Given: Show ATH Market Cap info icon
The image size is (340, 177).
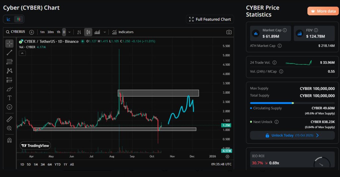Looking at the screenshot, I should coord(280,45).
